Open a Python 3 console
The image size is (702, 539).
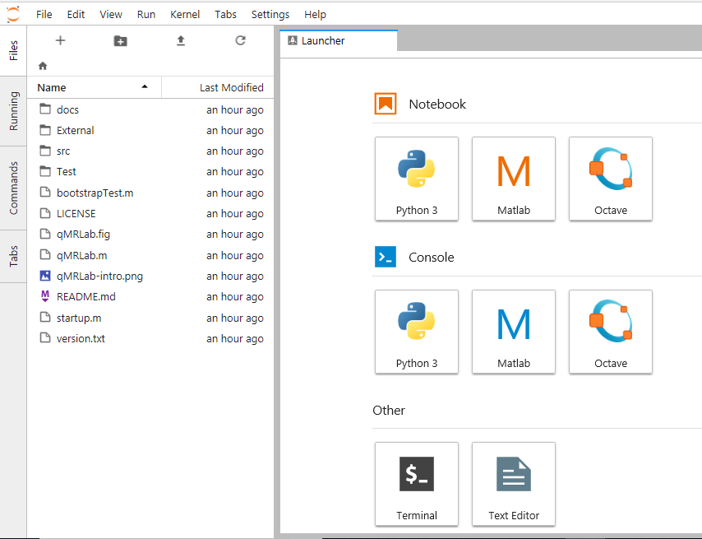417,332
